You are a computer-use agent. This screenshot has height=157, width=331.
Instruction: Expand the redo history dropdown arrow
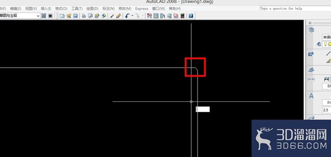142,16
